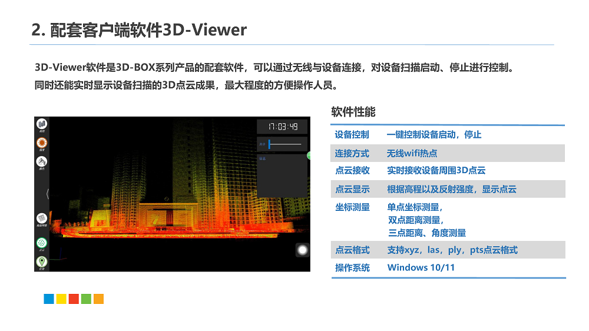Click the blue color square

[49, 299]
